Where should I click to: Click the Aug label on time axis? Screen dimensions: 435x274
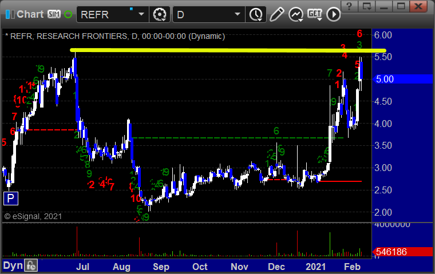(x=121, y=267)
